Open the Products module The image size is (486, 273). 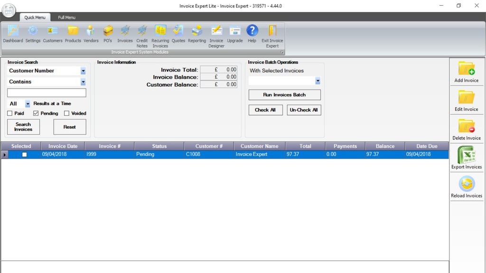click(x=73, y=33)
